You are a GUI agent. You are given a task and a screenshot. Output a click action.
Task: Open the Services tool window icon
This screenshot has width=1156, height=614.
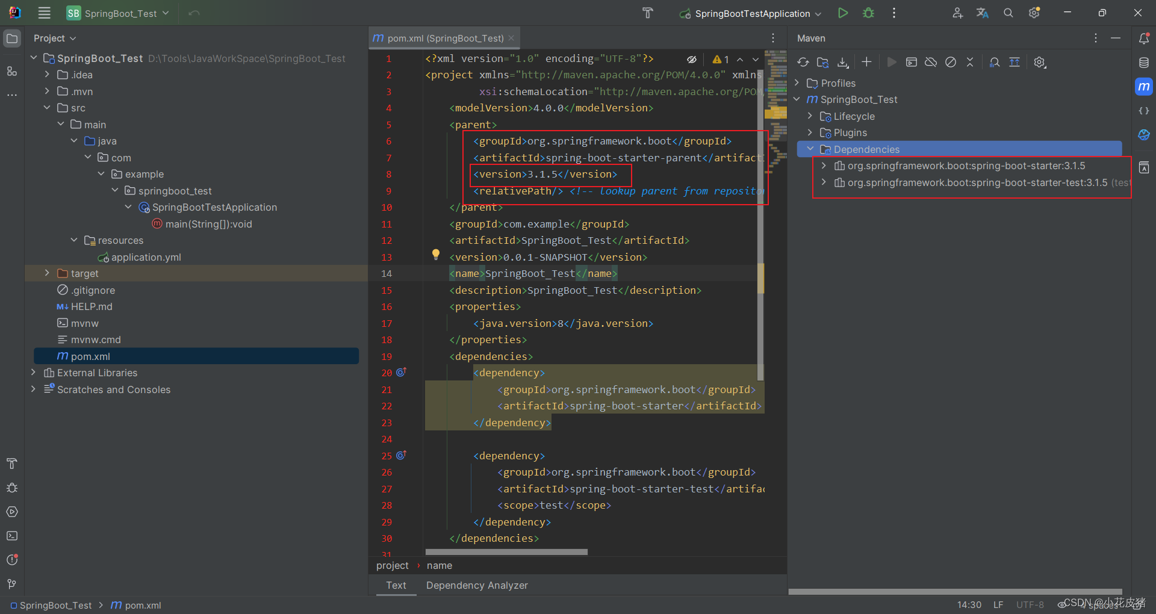click(x=12, y=512)
